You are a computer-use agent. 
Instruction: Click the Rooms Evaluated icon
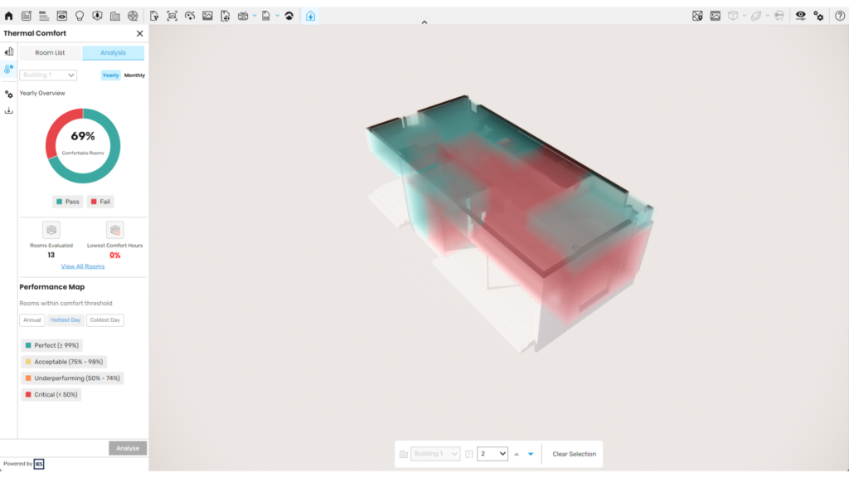point(51,230)
